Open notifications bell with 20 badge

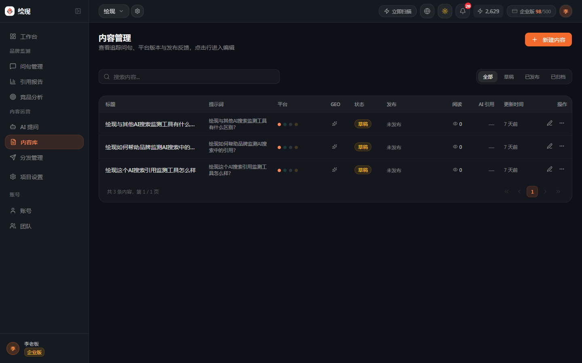click(463, 11)
